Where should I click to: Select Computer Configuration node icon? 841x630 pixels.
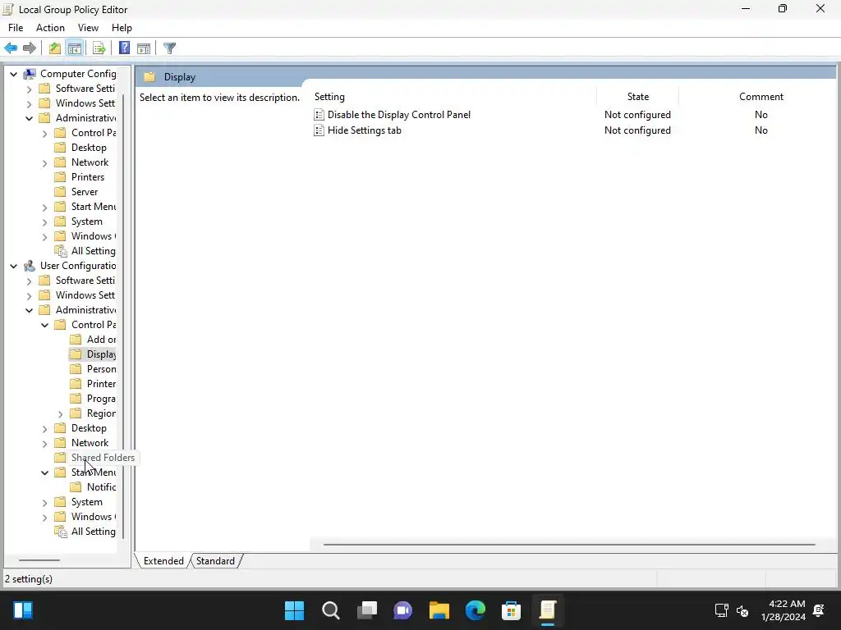[30, 74]
